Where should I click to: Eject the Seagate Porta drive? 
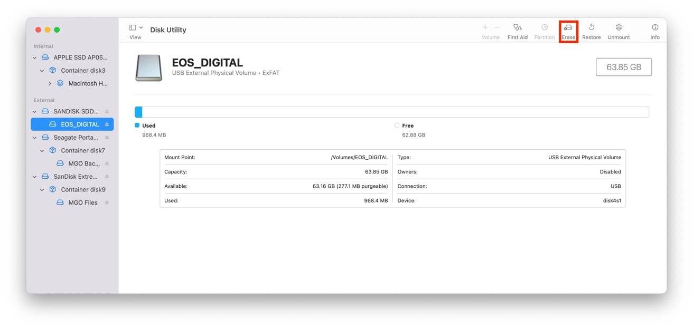(108, 137)
